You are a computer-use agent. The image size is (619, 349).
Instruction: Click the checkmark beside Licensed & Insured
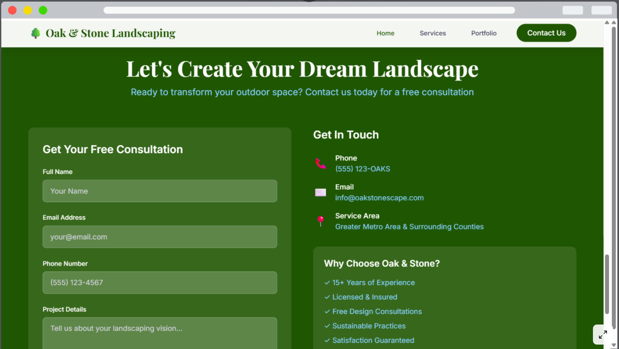pos(327,297)
